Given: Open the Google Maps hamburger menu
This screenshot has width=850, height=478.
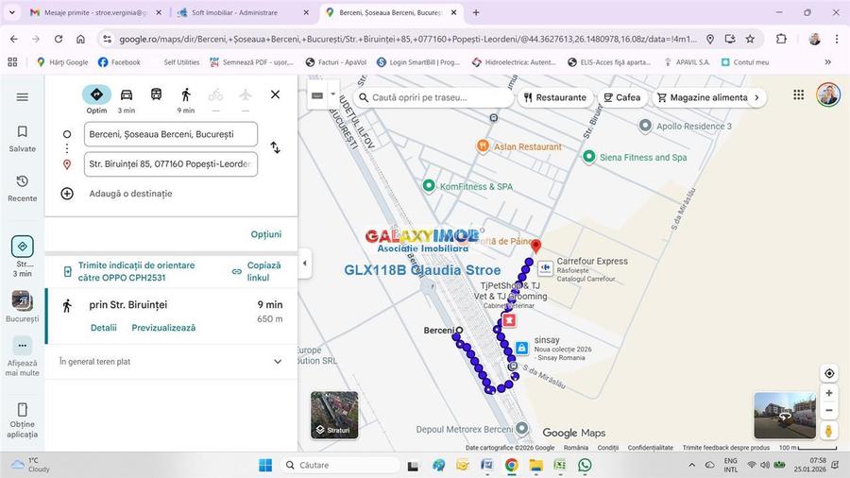Looking at the screenshot, I should 23,96.
